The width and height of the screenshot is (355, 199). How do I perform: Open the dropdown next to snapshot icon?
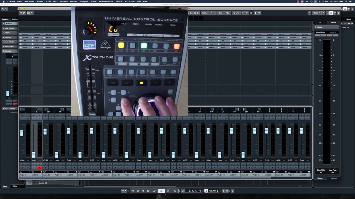pyautogui.click(x=32, y=13)
